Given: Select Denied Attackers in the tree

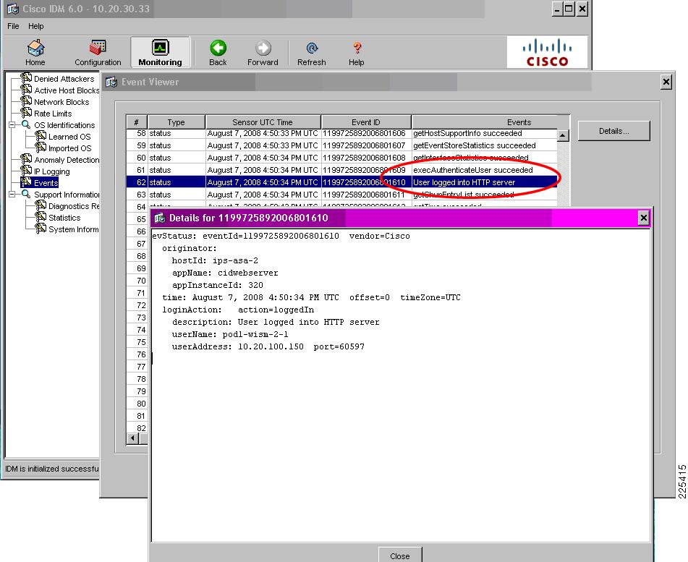Looking at the screenshot, I should click(64, 79).
